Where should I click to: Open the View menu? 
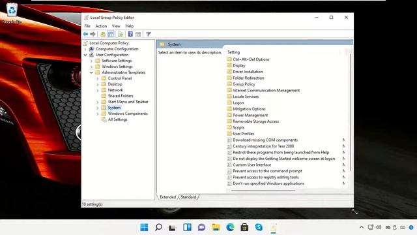tap(116, 26)
